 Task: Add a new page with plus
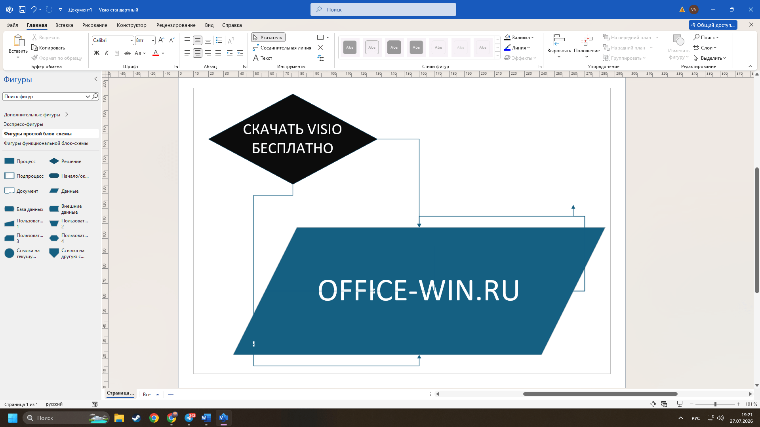click(x=171, y=395)
